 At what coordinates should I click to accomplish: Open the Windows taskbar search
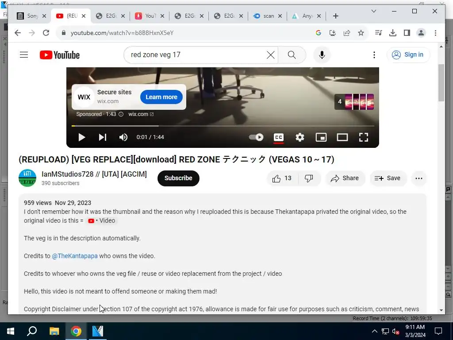[32, 331]
